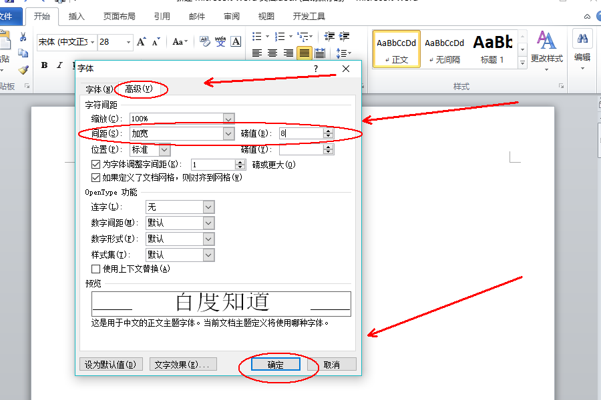Align text left
Image resolution: width=601 pixels, height=400 pixels.
tap(257, 53)
